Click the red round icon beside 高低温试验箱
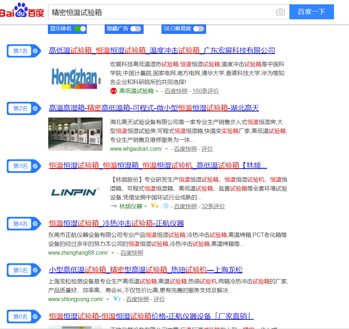This screenshot has height=329, width=349. click(114, 91)
